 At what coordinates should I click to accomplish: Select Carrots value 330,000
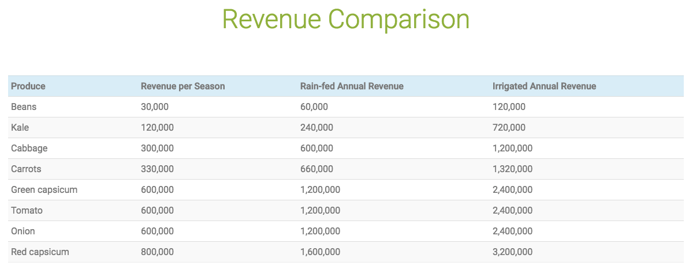pos(157,169)
